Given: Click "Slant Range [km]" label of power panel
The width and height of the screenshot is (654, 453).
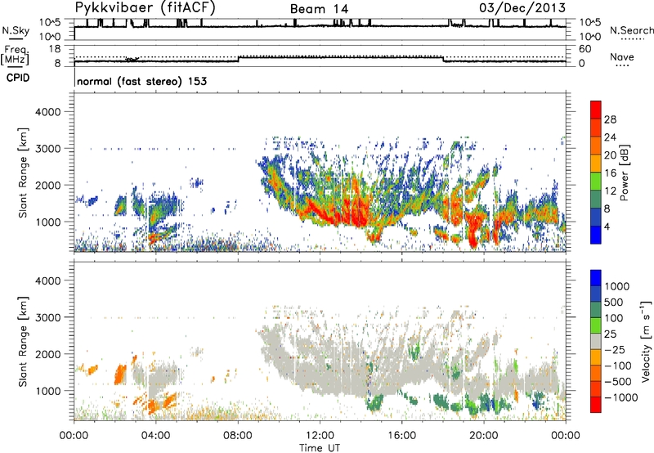Looking at the screenshot, I should pos(23,173).
